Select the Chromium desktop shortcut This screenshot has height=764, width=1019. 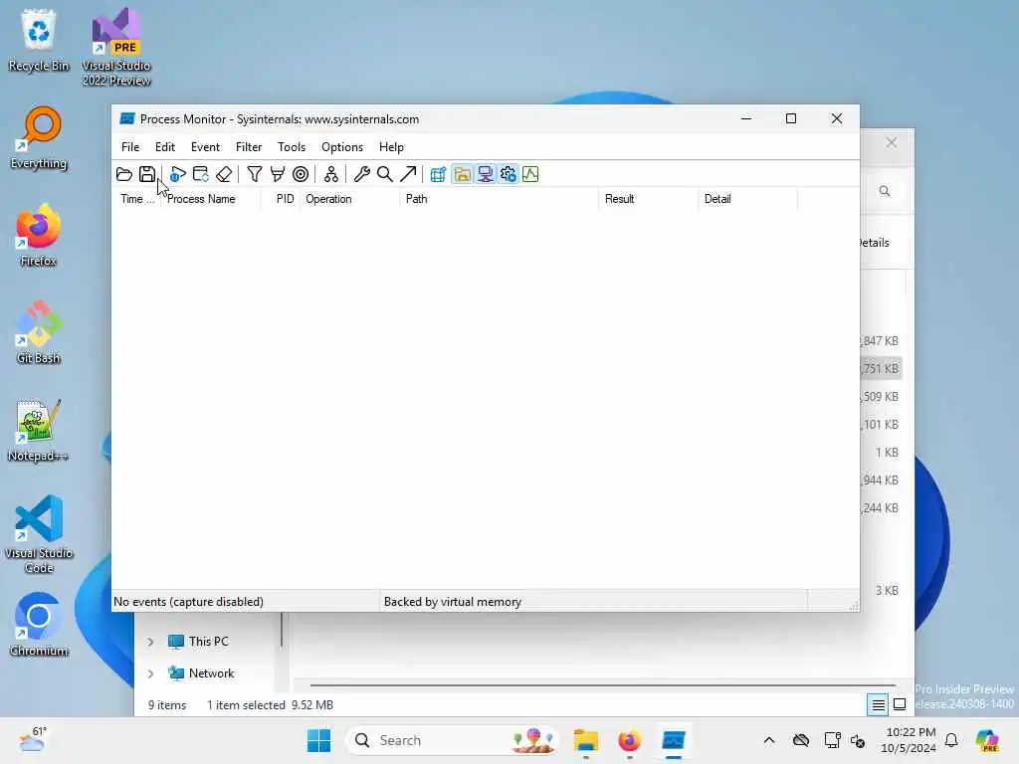(39, 625)
